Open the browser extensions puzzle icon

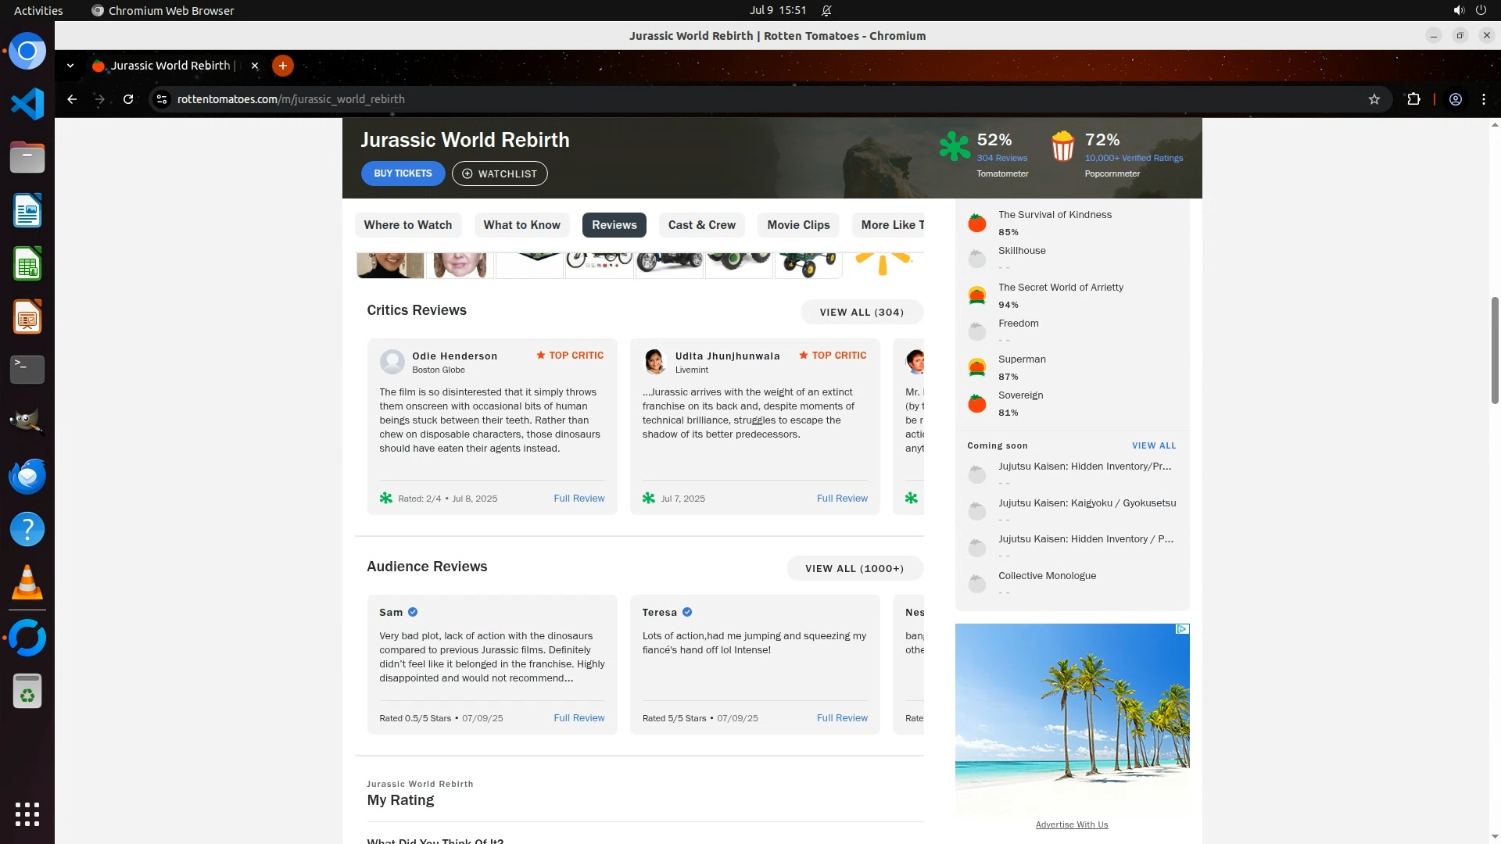[x=1413, y=99]
